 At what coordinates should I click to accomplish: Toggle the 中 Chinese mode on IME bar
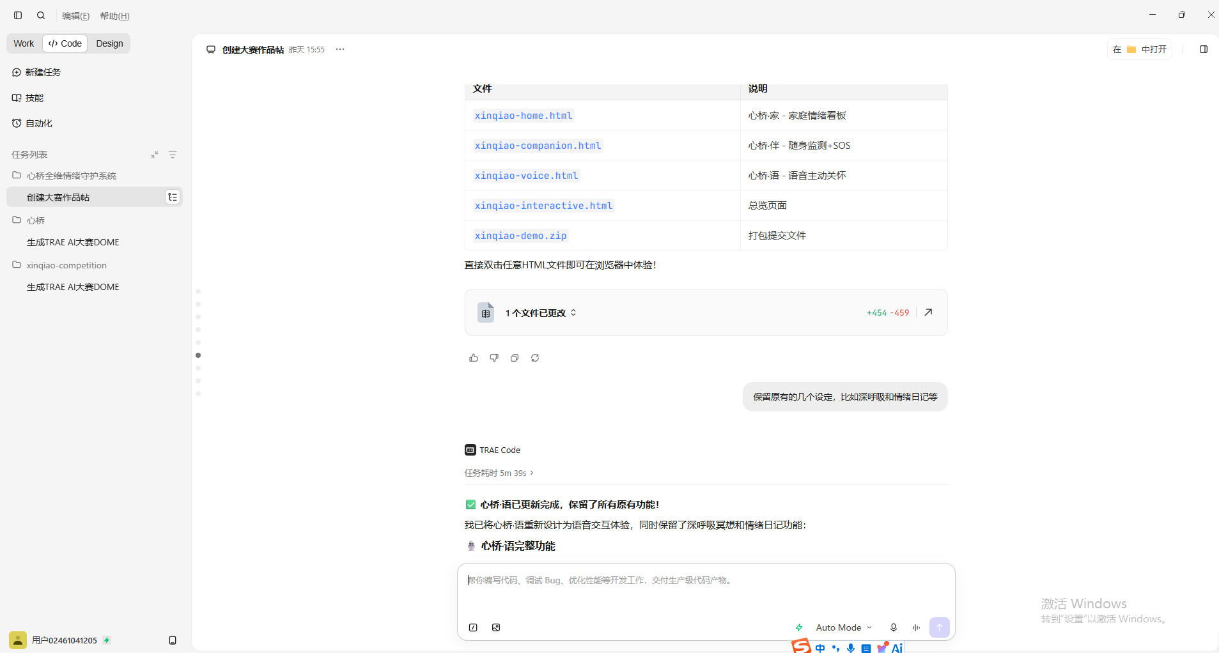[820, 648]
